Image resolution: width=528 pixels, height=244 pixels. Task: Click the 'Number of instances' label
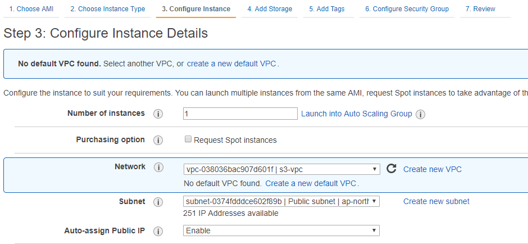tap(106, 113)
